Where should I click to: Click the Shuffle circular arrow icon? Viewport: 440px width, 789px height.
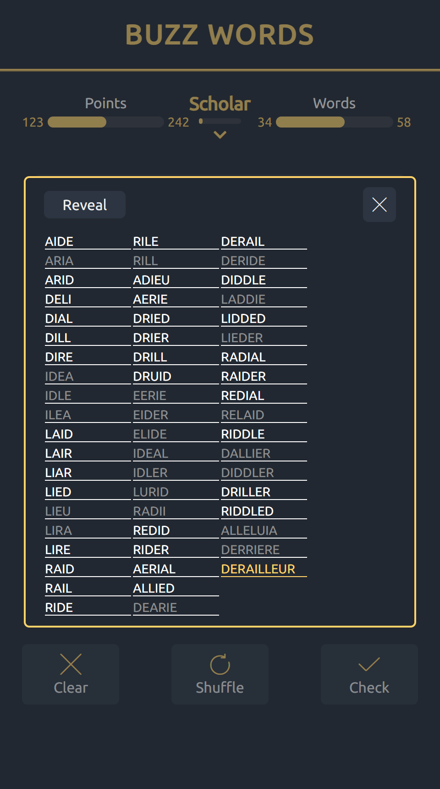(220, 664)
